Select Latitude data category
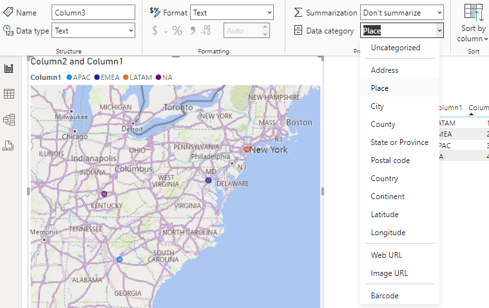This screenshot has width=489, height=308. tap(399, 215)
